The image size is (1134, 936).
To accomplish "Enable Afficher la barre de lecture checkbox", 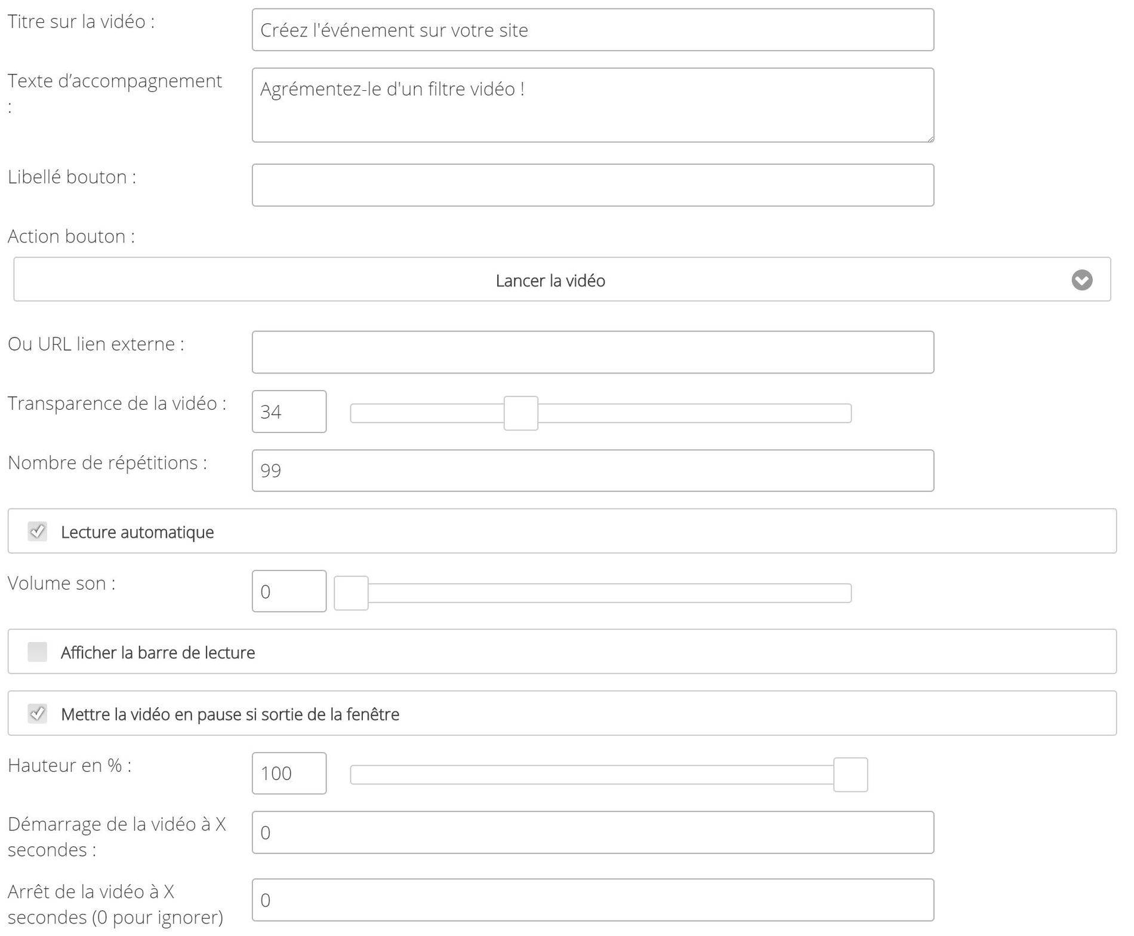I will click(x=37, y=652).
